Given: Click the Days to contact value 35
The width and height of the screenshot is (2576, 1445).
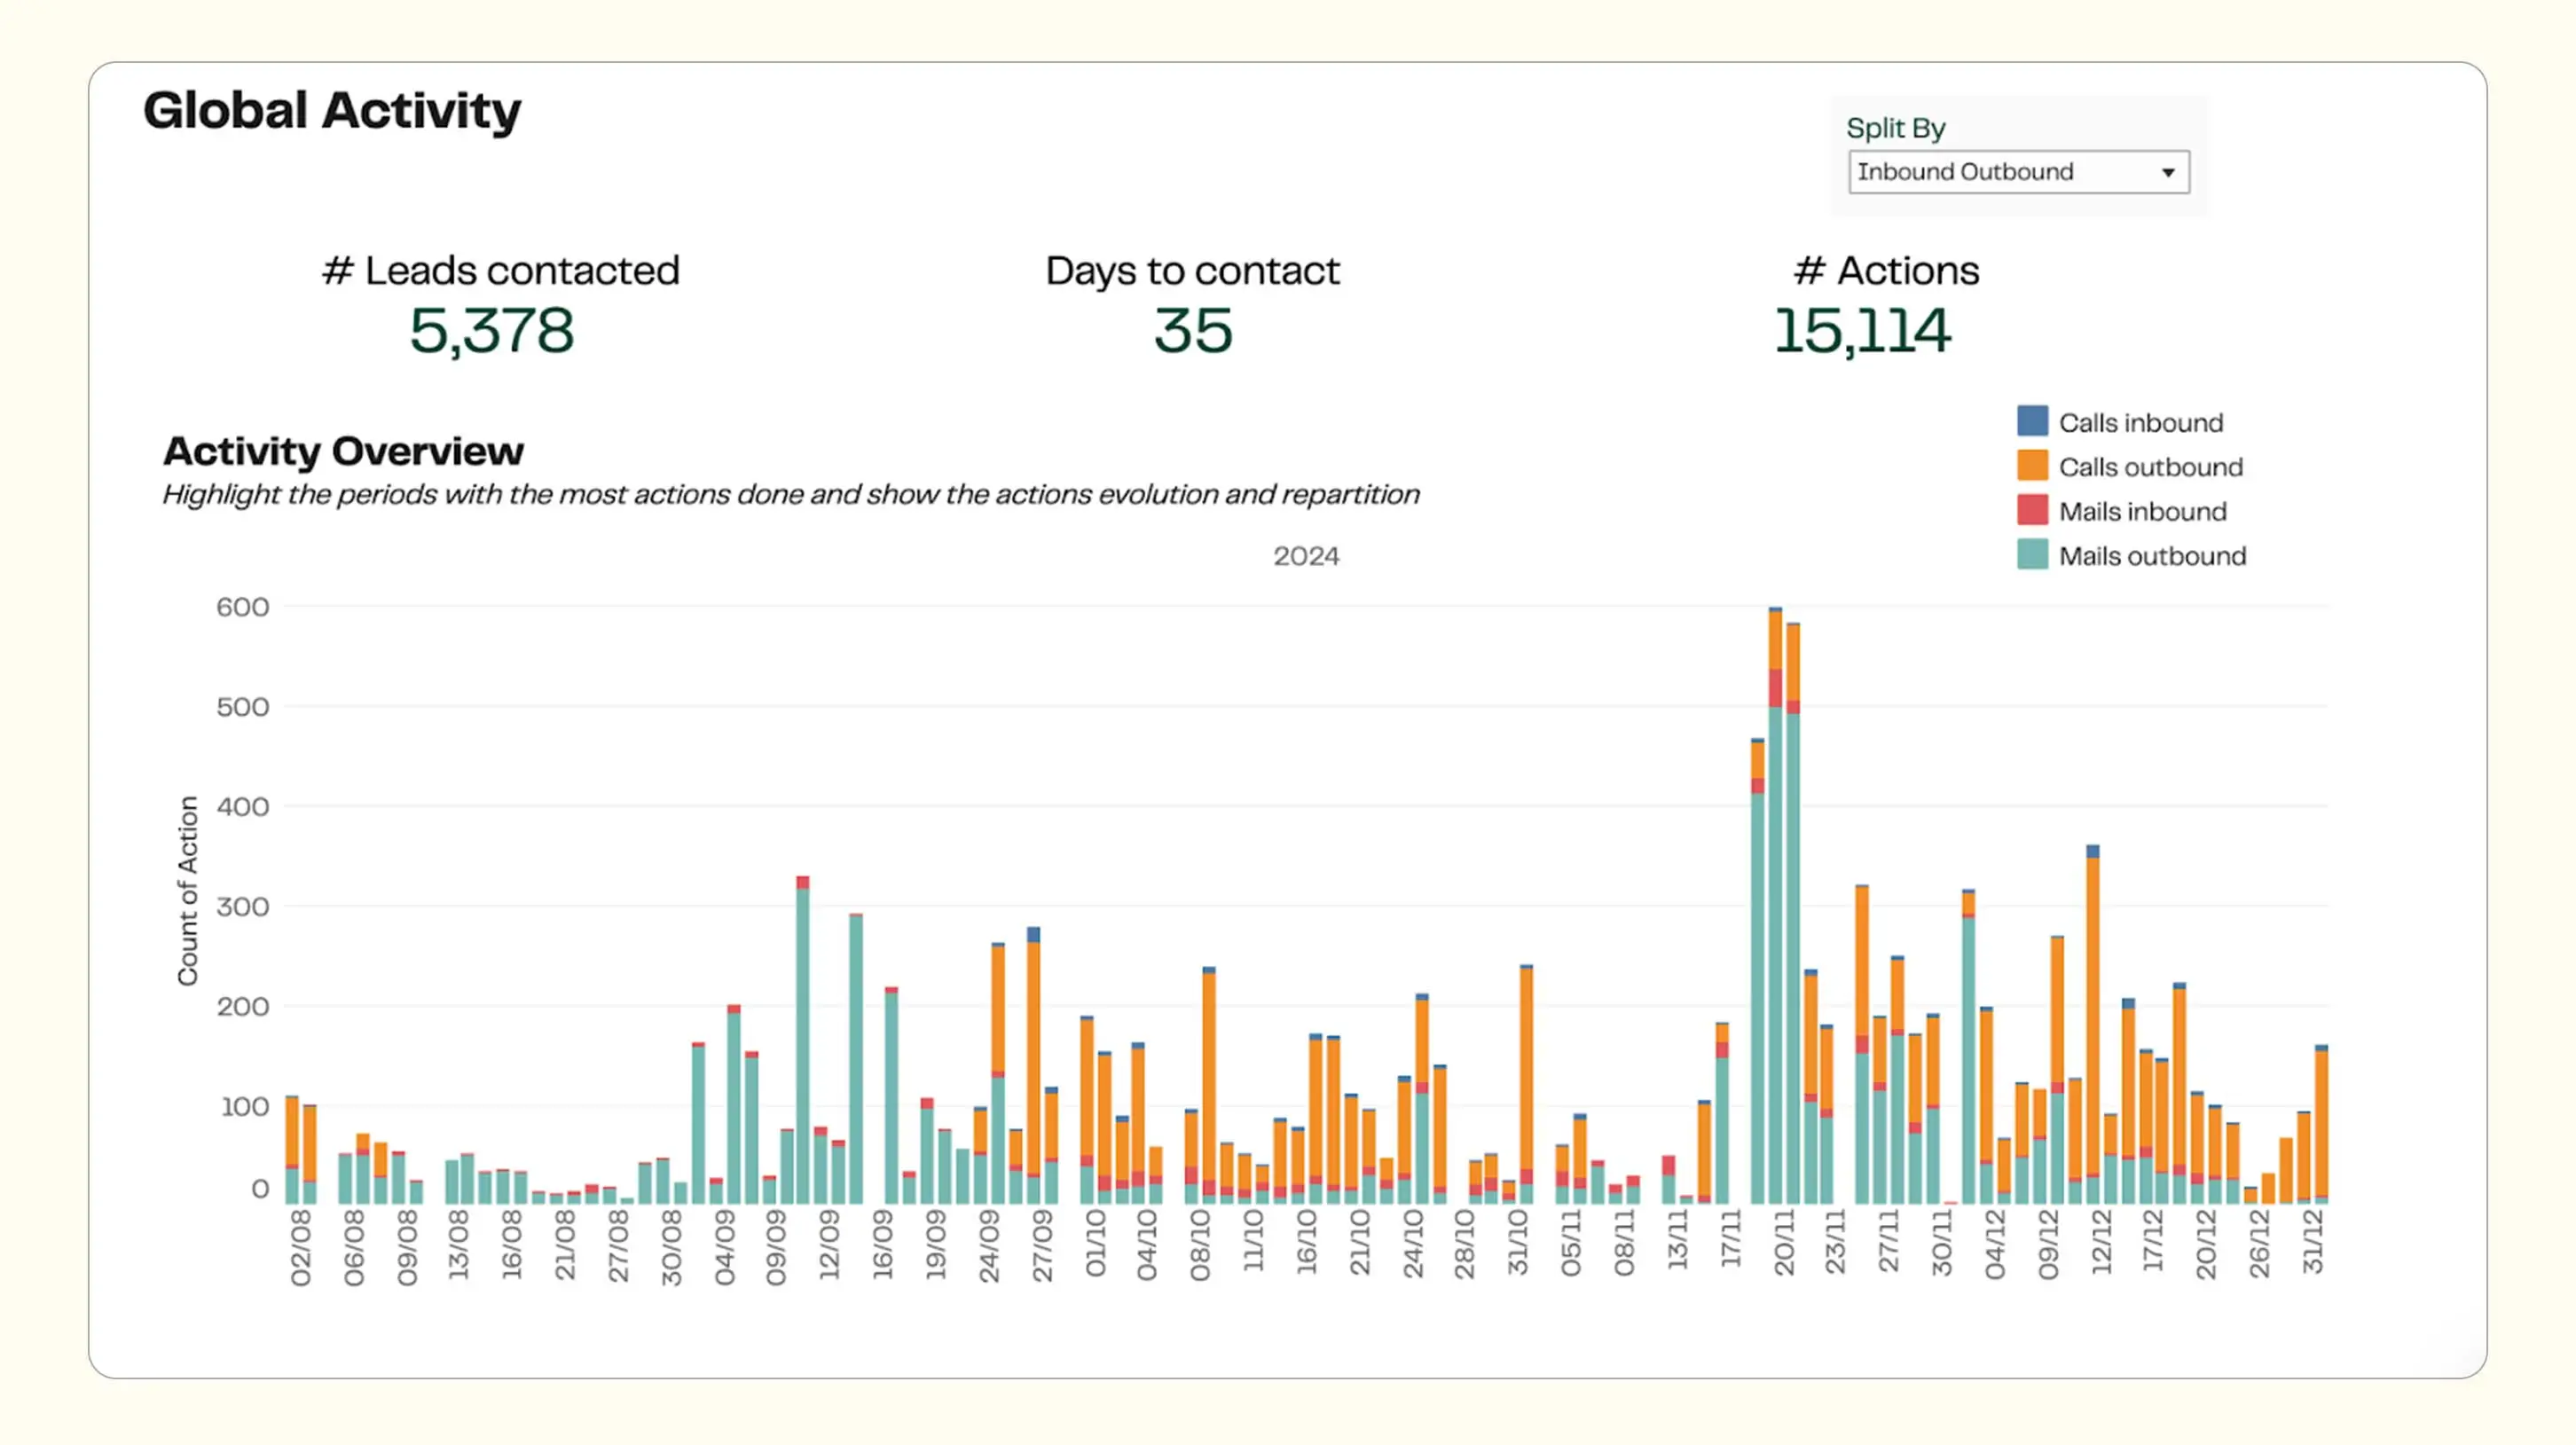Looking at the screenshot, I should point(1192,331).
